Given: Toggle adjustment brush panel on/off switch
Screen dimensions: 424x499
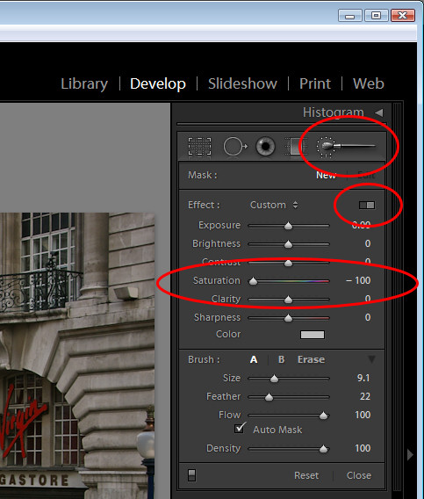Looking at the screenshot, I should click(191, 475).
